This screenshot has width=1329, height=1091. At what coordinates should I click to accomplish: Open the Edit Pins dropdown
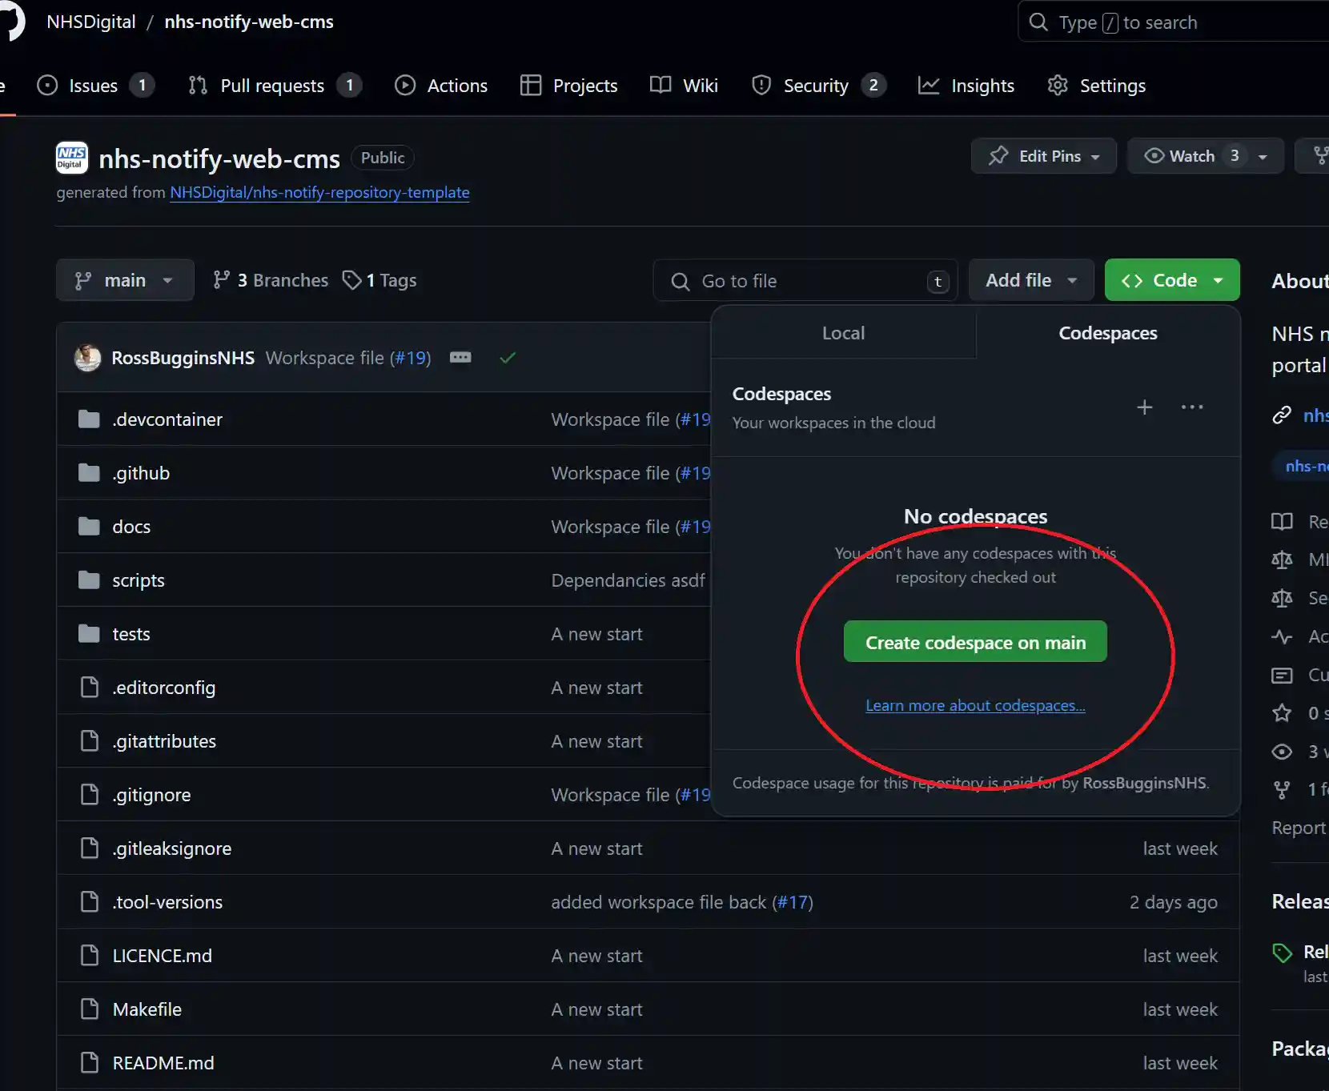pos(1043,156)
